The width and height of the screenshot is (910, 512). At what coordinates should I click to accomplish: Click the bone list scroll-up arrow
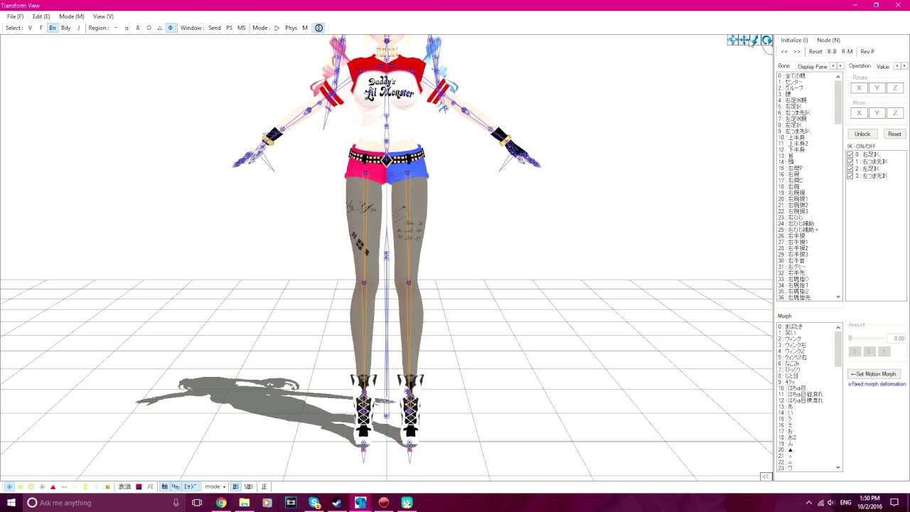838,76
